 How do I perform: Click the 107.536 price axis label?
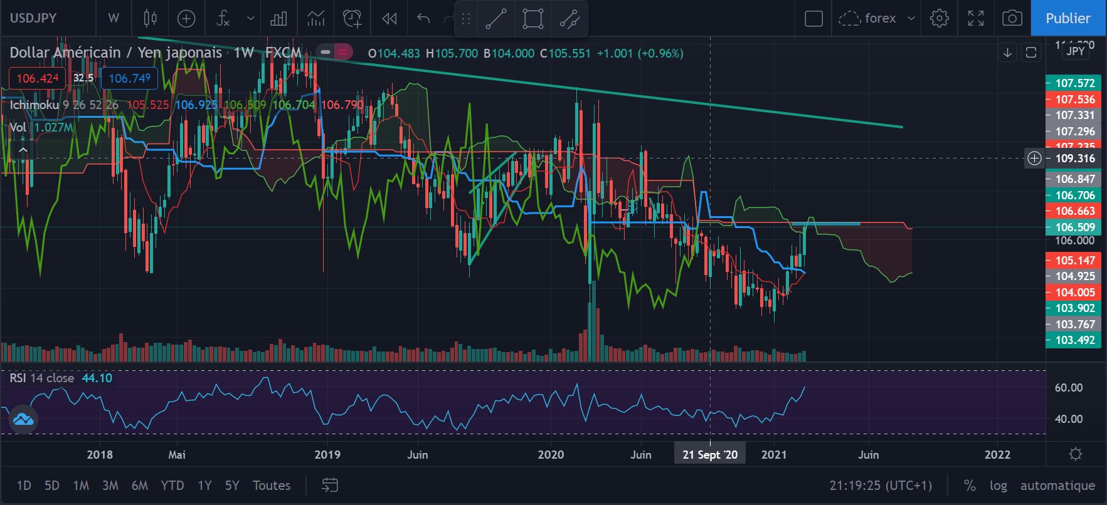point(1074,100)
